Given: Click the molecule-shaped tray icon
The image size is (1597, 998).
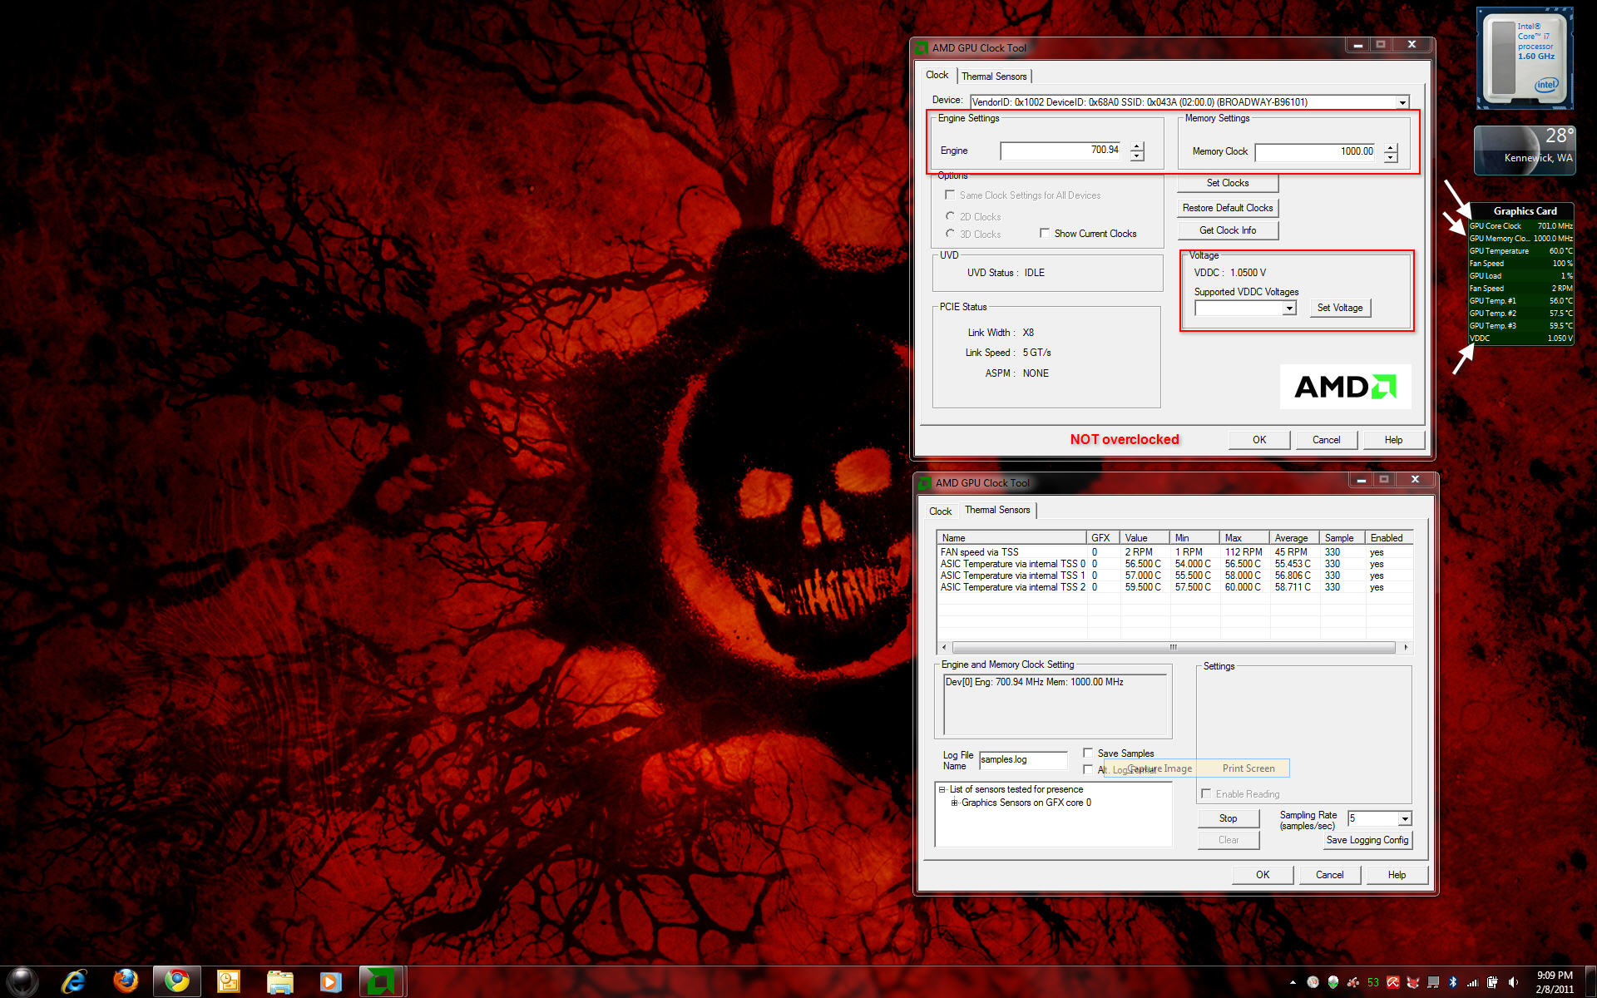Looking at the screenshot, I should 1353,982.
